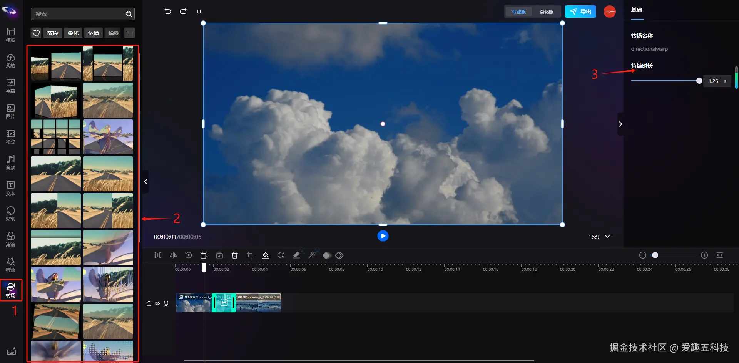Open the 文本 text sidebar panel
The image size is (739, 363).
click(11, 188)
